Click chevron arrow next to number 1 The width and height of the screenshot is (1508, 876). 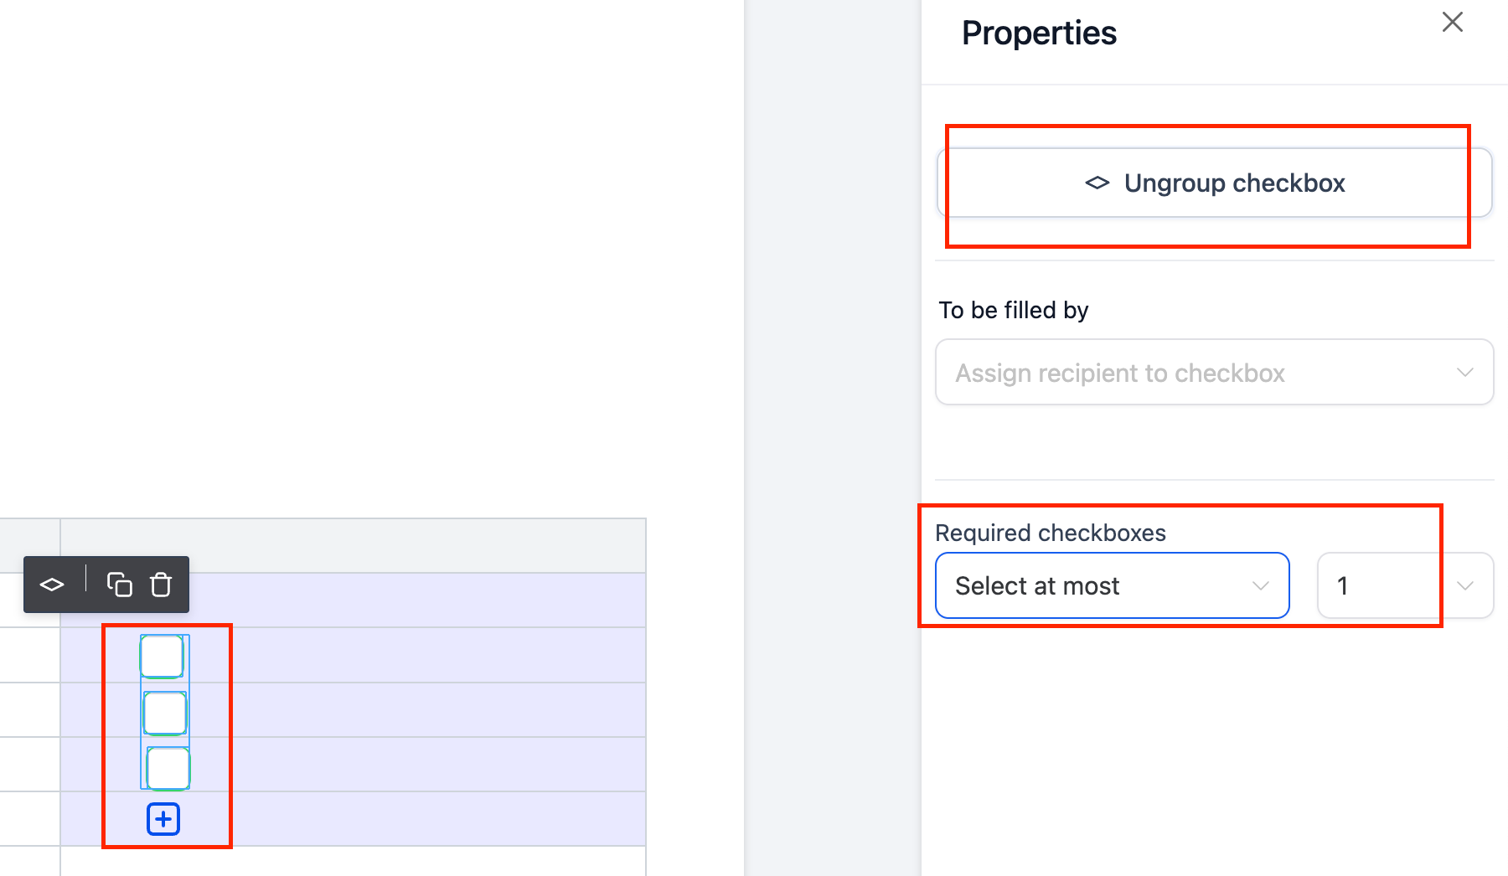1464,585
